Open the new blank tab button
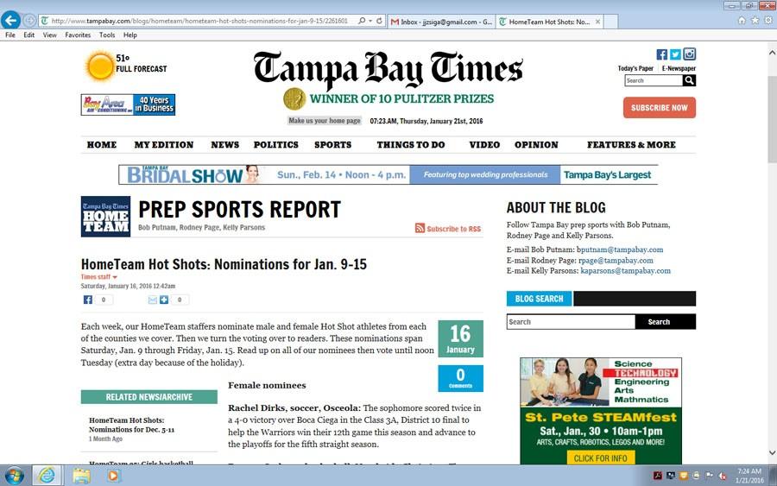The width and height of the screenshot is (777, 486). tap(610, 22)
